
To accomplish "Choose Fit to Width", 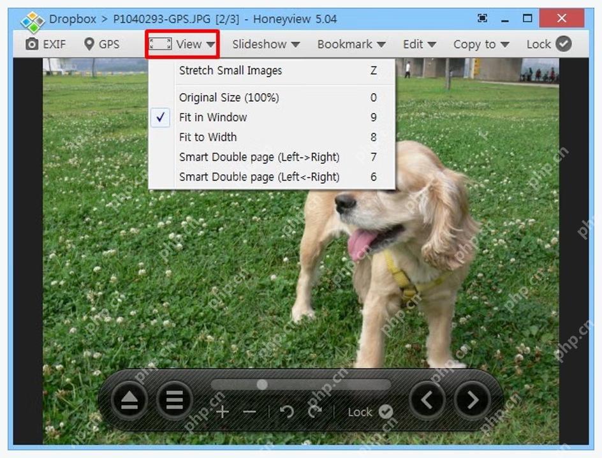I will click(272, 137).
